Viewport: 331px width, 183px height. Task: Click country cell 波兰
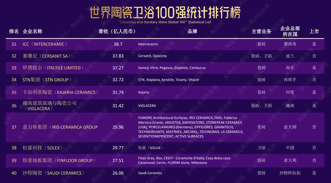click(x=290, y=56)
